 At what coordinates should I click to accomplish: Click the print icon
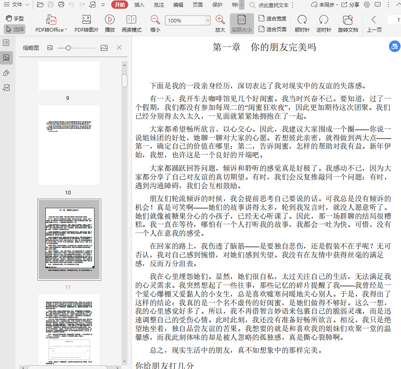pyautogui.click(x=61, y=5)
